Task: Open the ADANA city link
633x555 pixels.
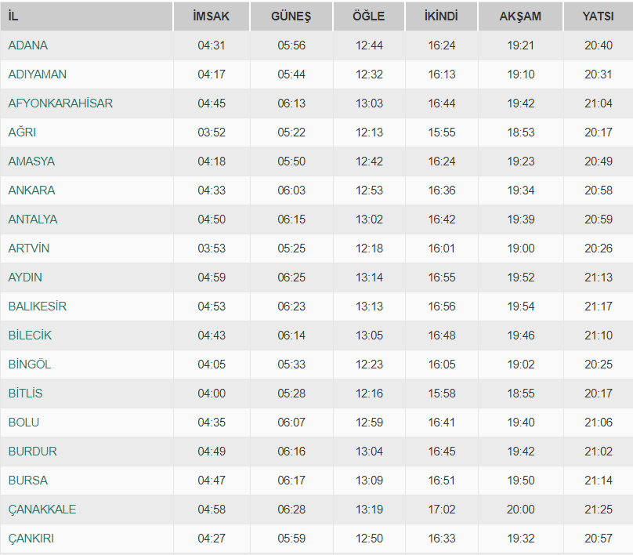Action: click(x=27, y=45)
